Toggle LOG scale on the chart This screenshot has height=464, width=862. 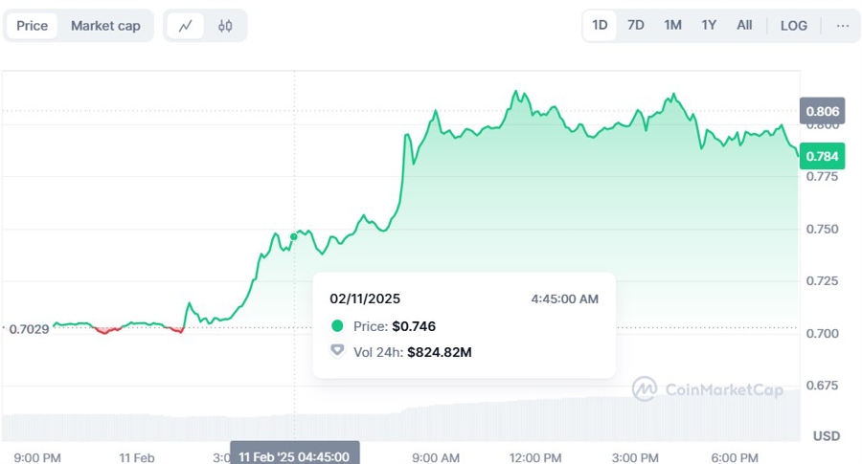(x=794, y=26)
